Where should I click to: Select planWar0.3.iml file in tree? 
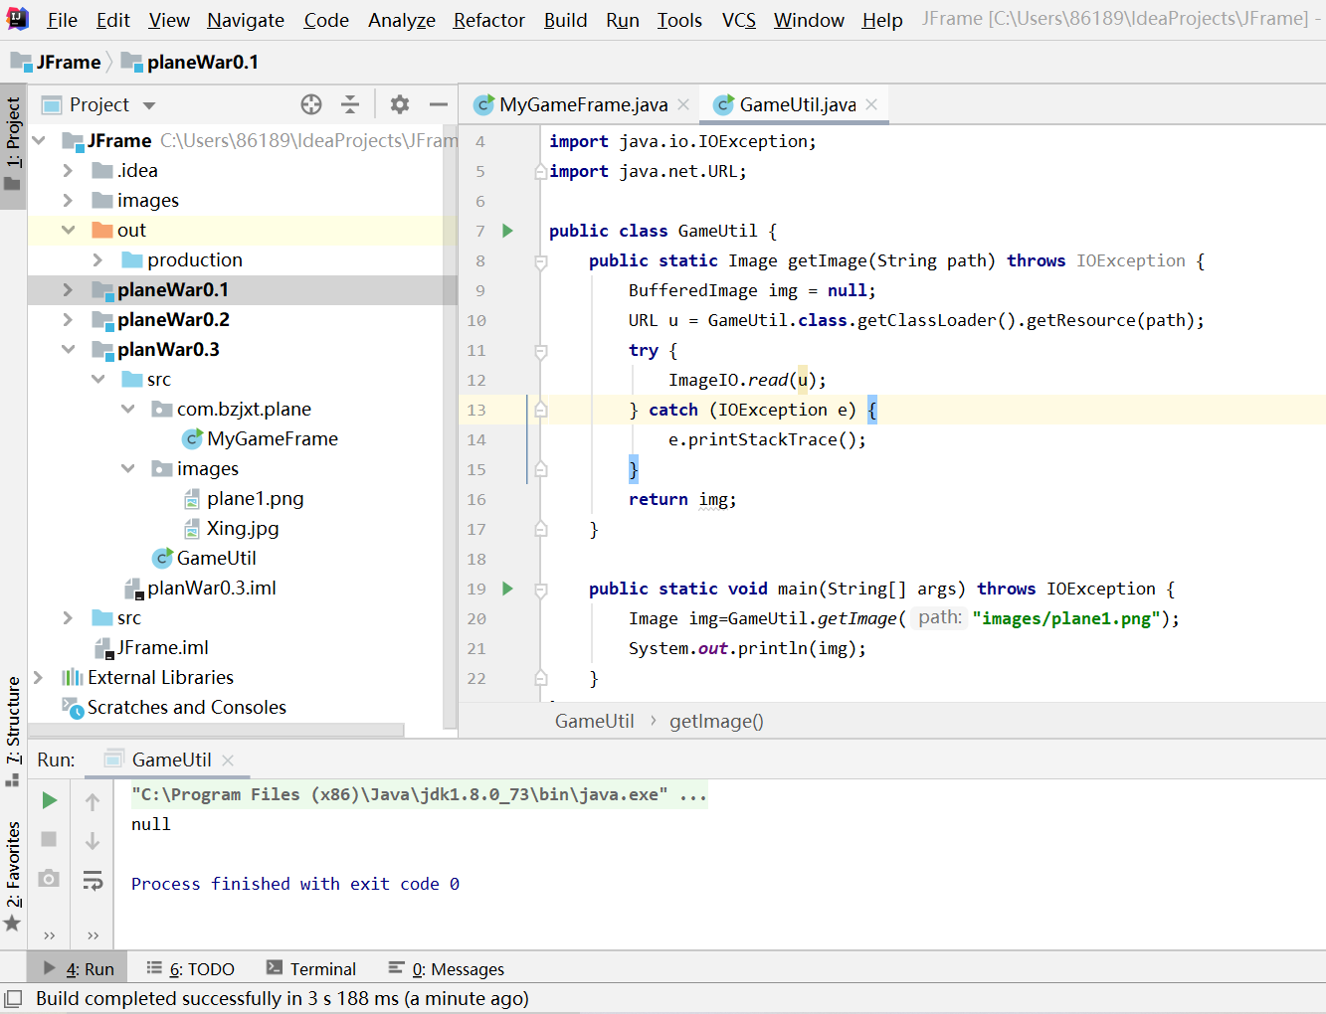[x=200, y=588]
